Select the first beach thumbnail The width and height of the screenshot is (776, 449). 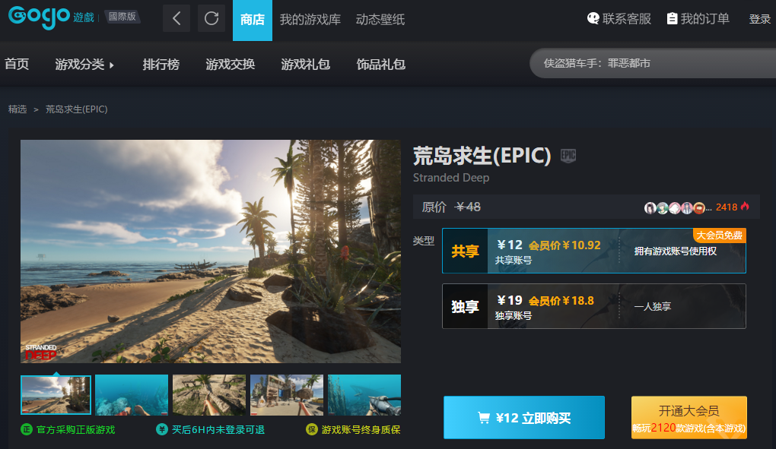(x=56, y=394)
